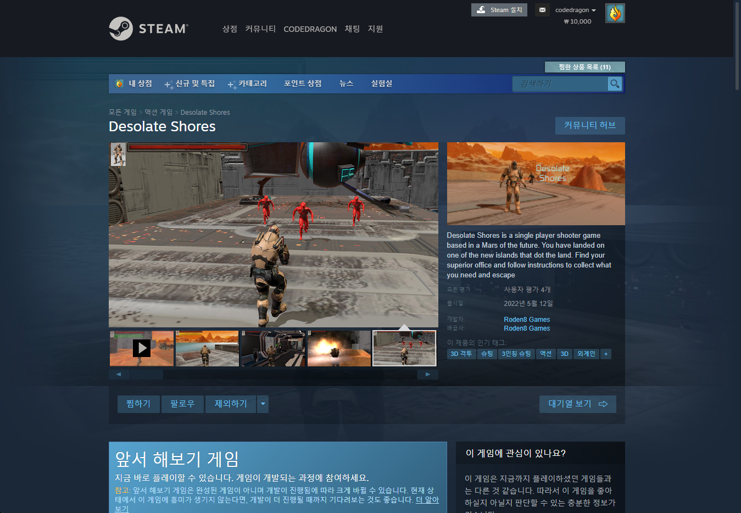Go to 모든 게임 breadcrumb

(x=122, y=112)
